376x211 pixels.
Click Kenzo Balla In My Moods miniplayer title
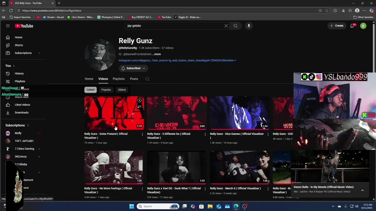pos(324,187)
